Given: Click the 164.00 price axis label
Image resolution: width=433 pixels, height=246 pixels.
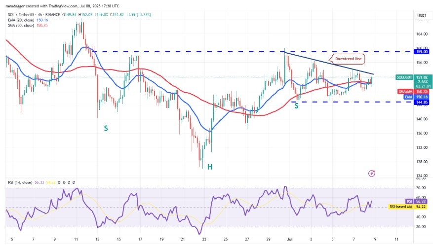Looking at the screenshot, I should tap(422, 34).
